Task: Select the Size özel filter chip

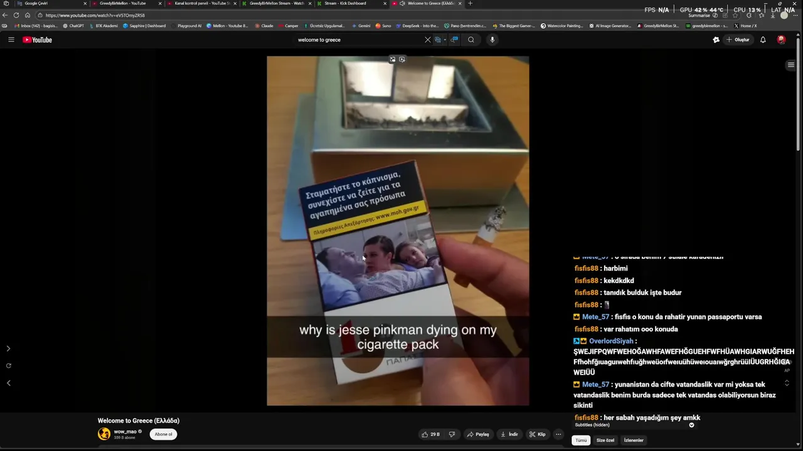Action: (x=605, y=440)
